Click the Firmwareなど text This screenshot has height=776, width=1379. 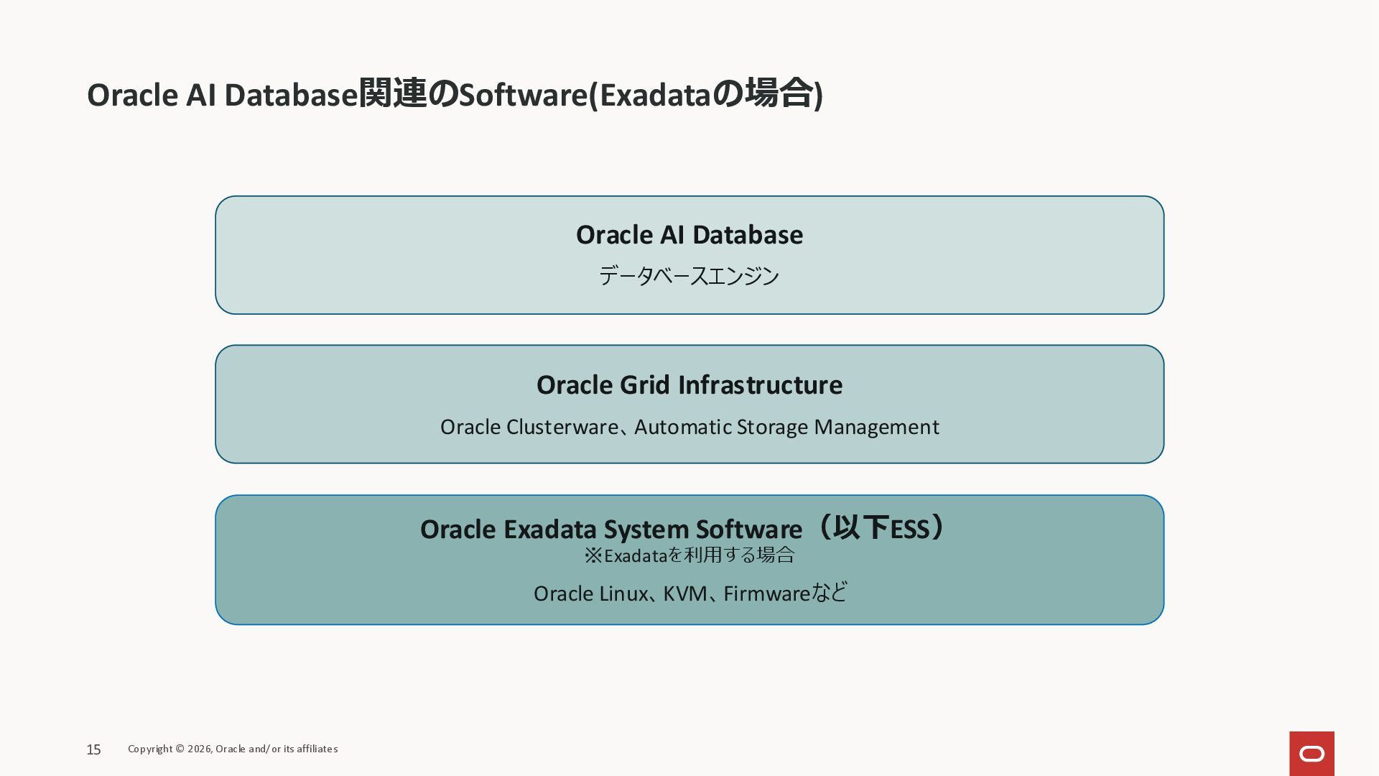[785, 594]
